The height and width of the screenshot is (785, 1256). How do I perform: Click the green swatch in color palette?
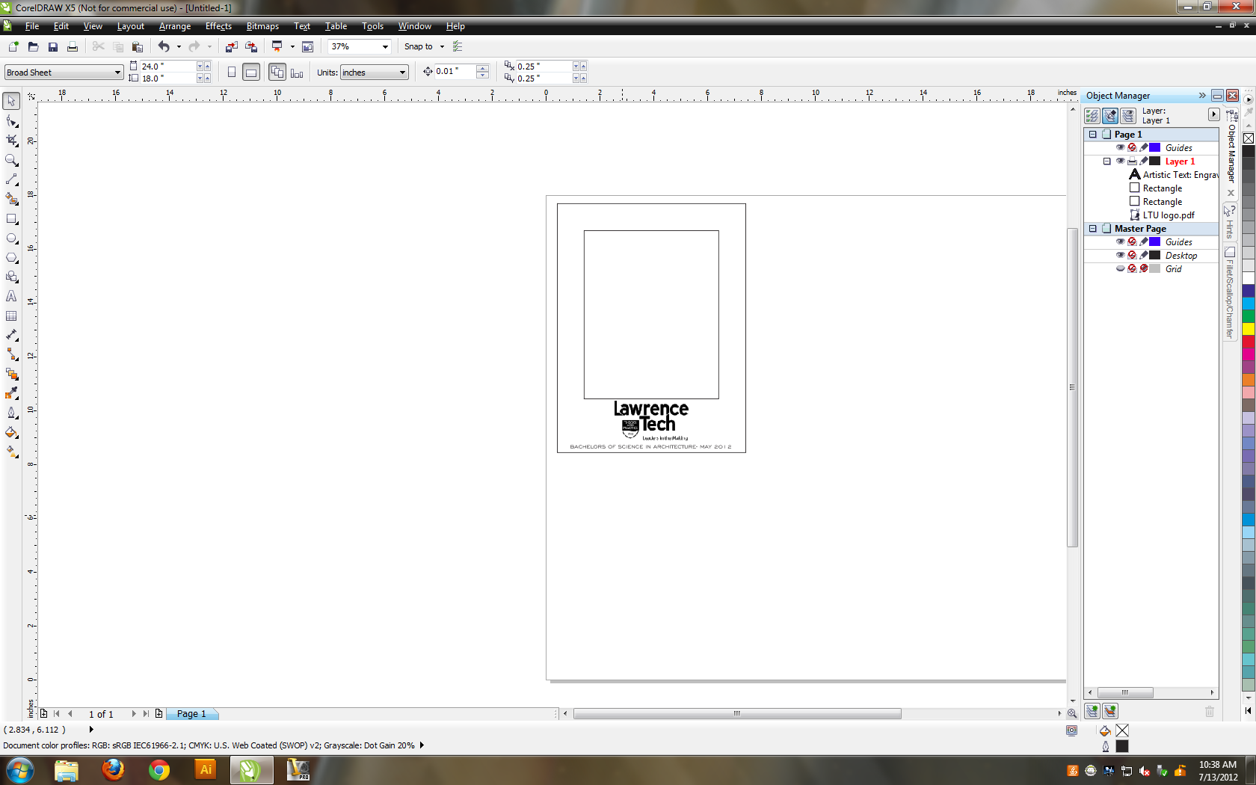[1249, 316]
